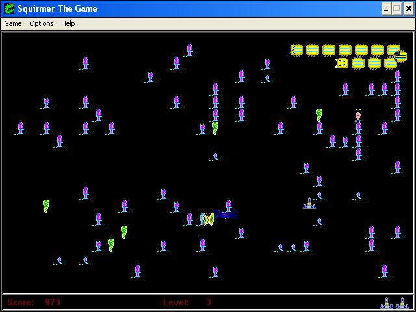Open the Options menu
The width and height of the screenshot is (416, 312).
pyautogui.click(x=42, y=23)
